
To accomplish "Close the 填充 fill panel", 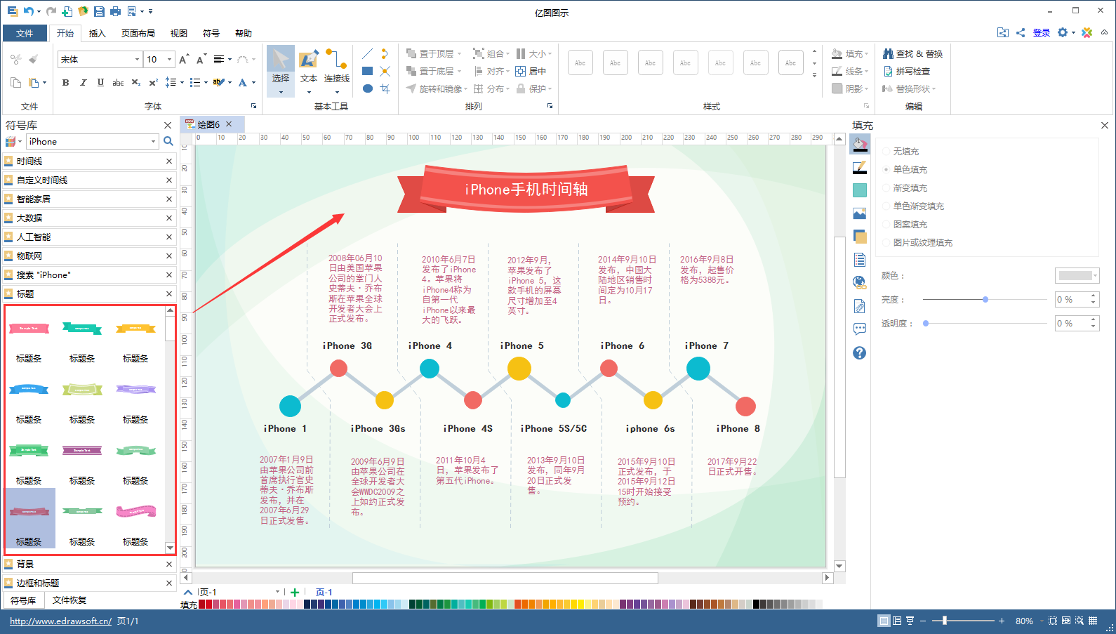I will pyautogui.click(x=1105, y=125).
